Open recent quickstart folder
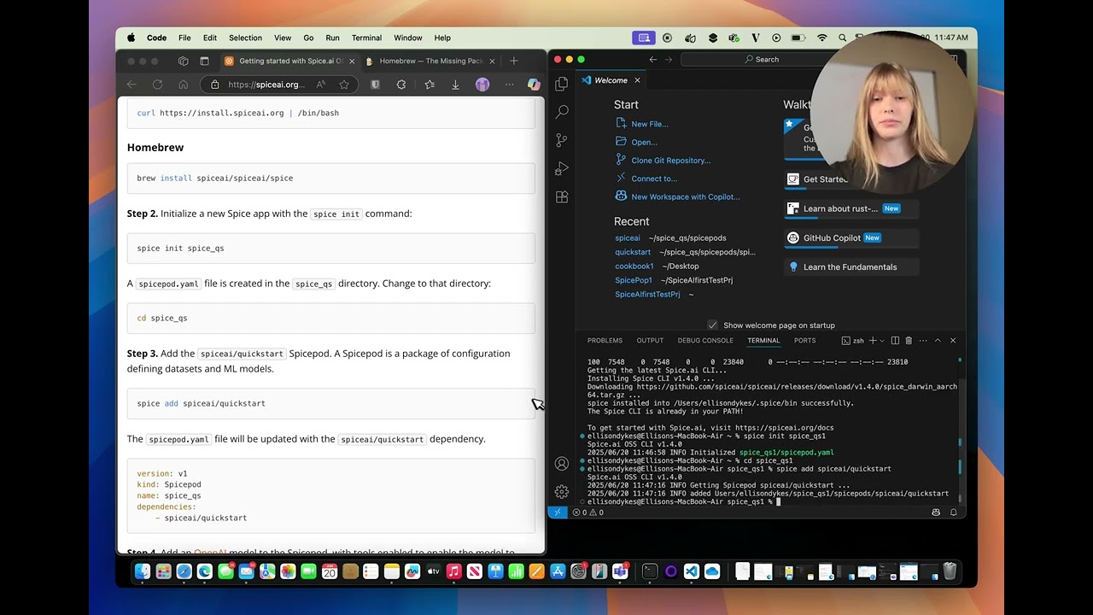 click(633, 252)
